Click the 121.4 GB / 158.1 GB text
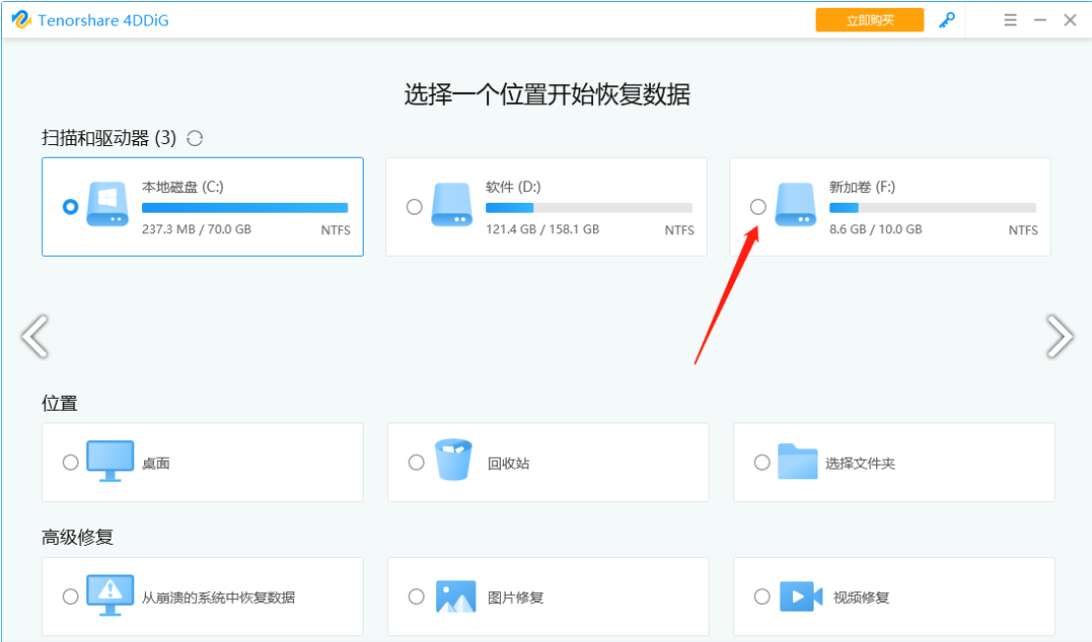 tap(542, 229)
